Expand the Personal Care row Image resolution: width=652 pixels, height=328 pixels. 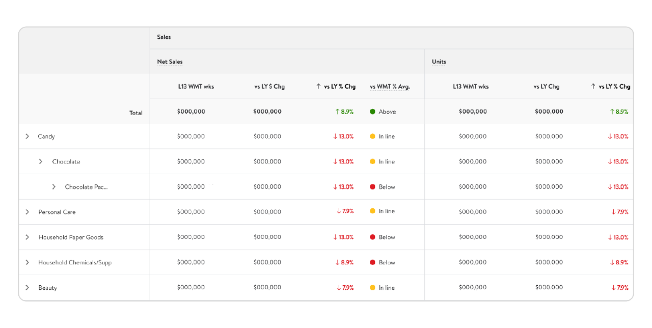coord(28,212)
